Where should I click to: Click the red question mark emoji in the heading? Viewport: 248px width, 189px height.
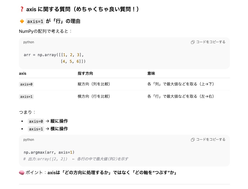pyautogui.click(x=22, y=9)
